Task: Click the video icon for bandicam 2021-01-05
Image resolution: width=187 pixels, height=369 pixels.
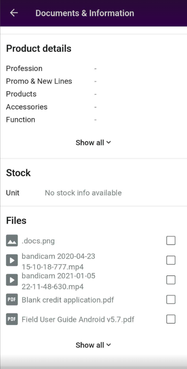Action: pos(12,280)
